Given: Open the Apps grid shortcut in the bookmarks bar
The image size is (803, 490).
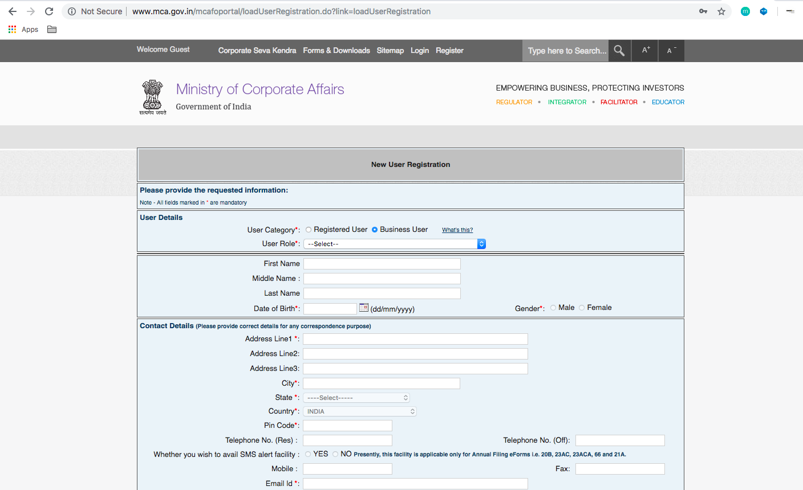Looking at the screenshot, I should pyautogui.click(x=23, y=30).
